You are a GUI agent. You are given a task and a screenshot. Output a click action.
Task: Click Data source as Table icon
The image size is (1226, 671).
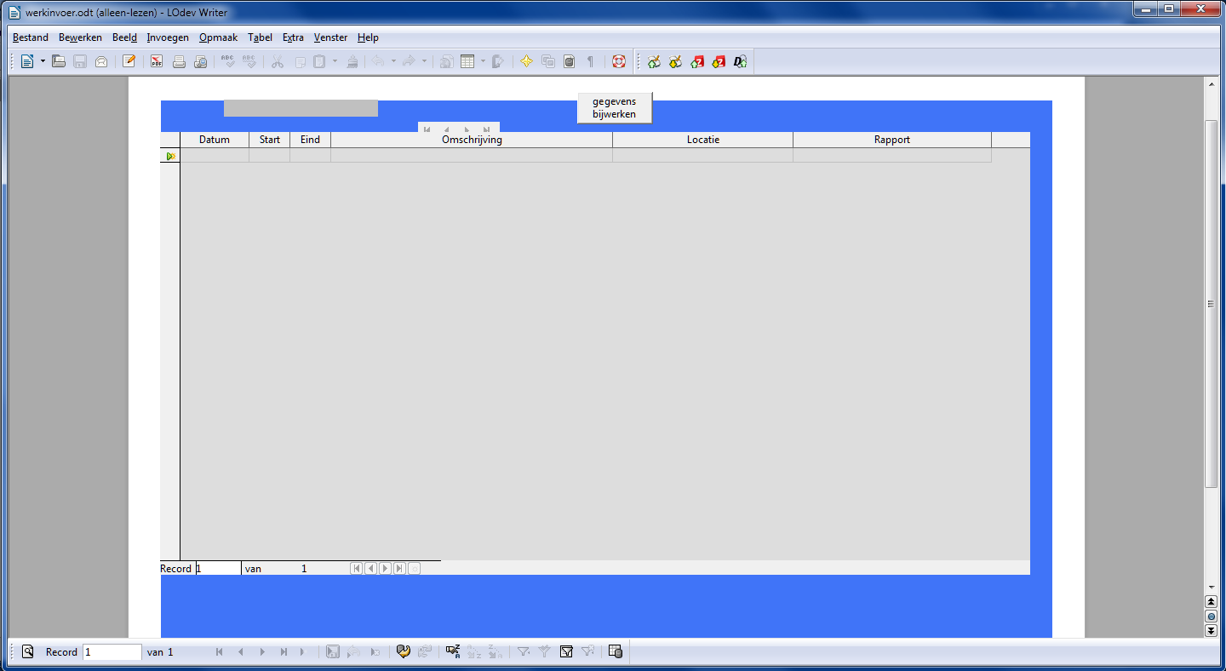616,652
